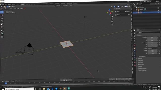Screen dimensions: 161x90
Task: Click the timeline current frame playhead
Action: click(x=6, y=83)
